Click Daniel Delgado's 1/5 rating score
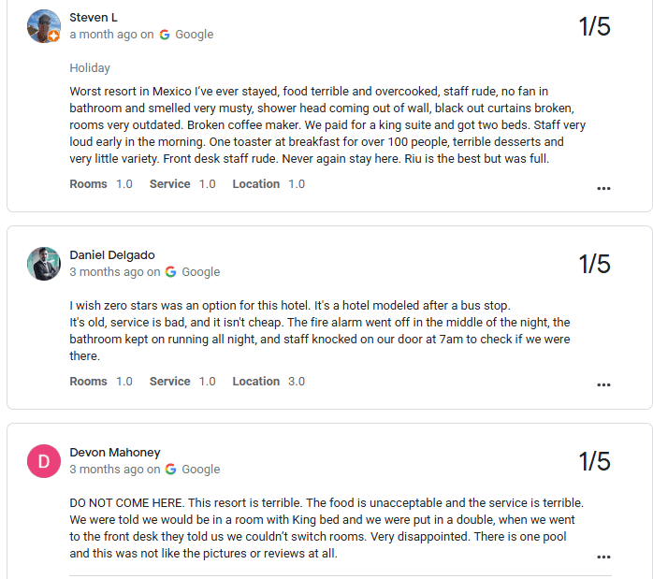Image resolution: width=653 pixels, height=579 pixels. click(x=594, y=264)
